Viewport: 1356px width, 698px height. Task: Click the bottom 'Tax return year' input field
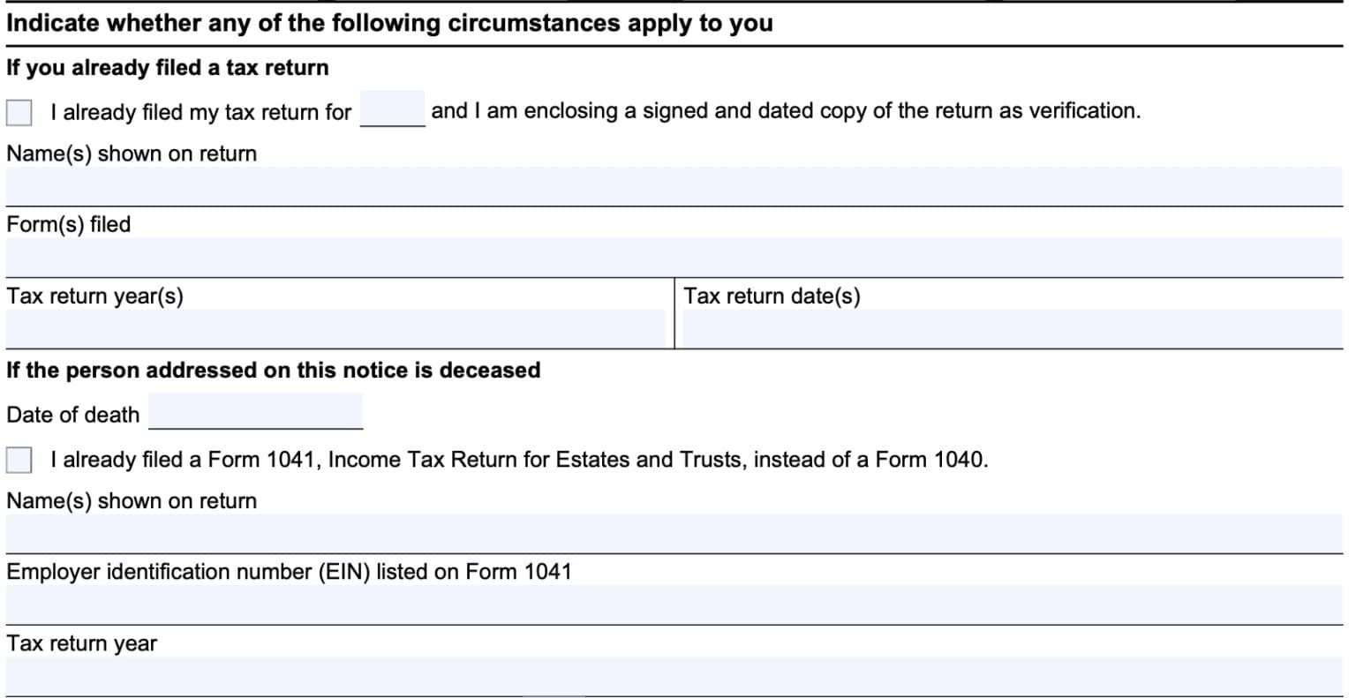click(x=674, y=676)
